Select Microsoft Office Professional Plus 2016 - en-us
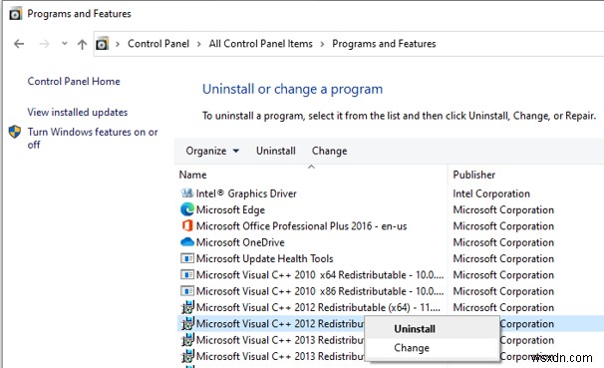 (301, 225)
